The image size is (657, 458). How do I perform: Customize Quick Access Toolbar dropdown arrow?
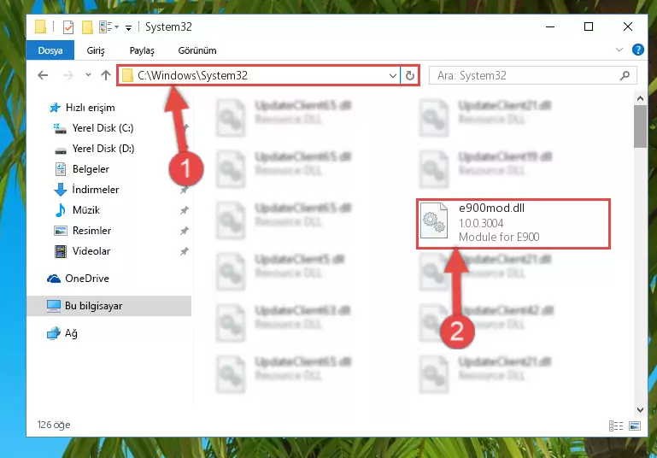click(129, 28)
